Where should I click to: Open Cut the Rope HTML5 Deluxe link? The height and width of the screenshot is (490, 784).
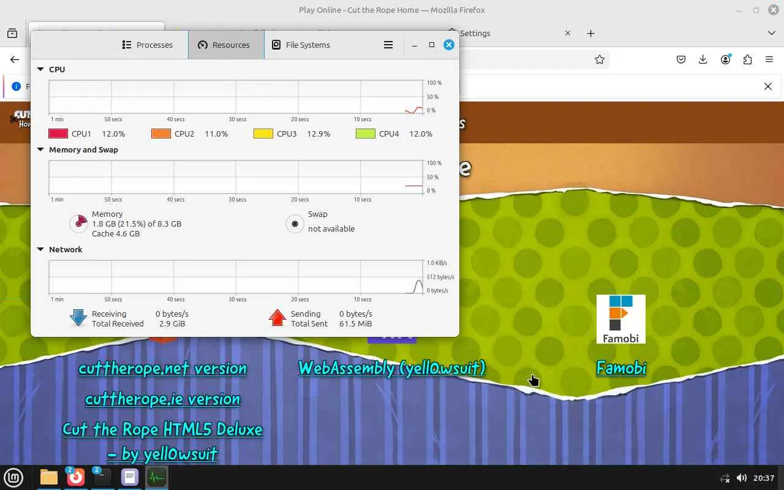[162, 441]
